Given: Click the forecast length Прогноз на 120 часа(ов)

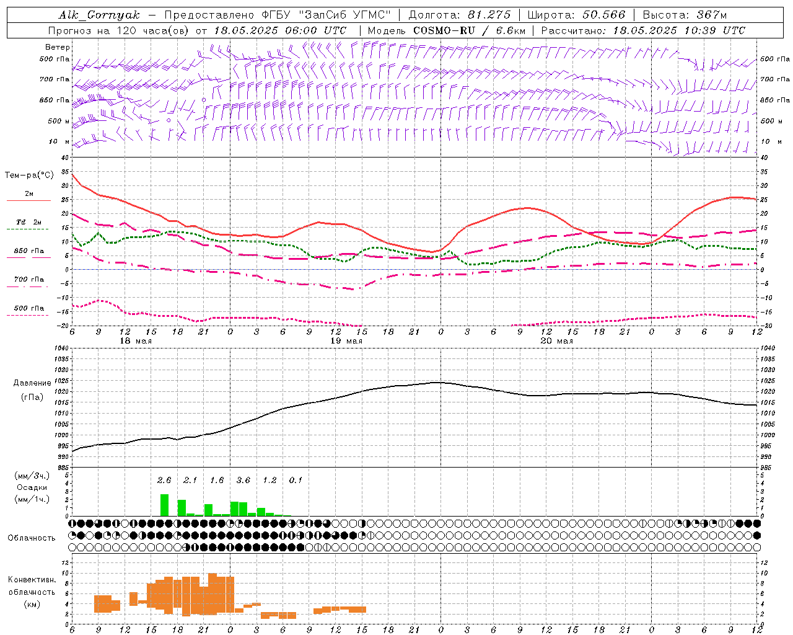Looking at the screenshot, I should point(119,30).
